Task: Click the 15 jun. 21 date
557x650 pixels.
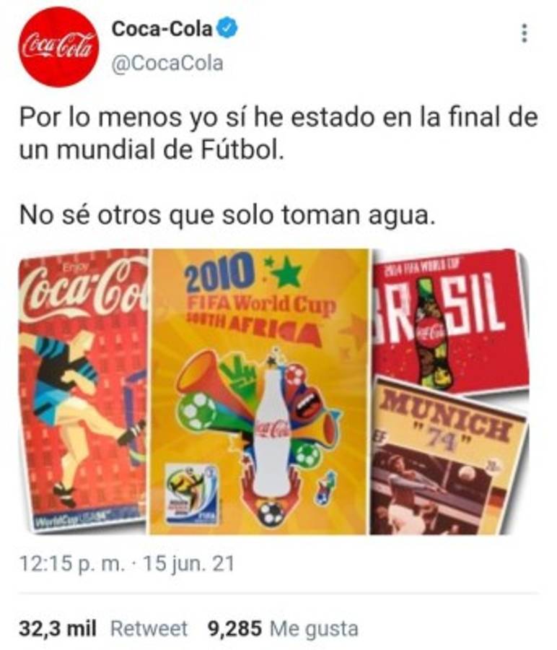Action: point(188,564)
